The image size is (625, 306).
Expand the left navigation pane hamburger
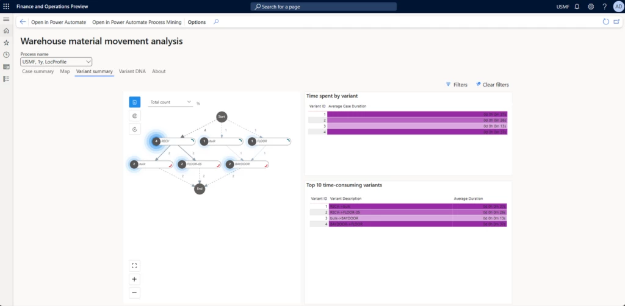tap(6, 19)
